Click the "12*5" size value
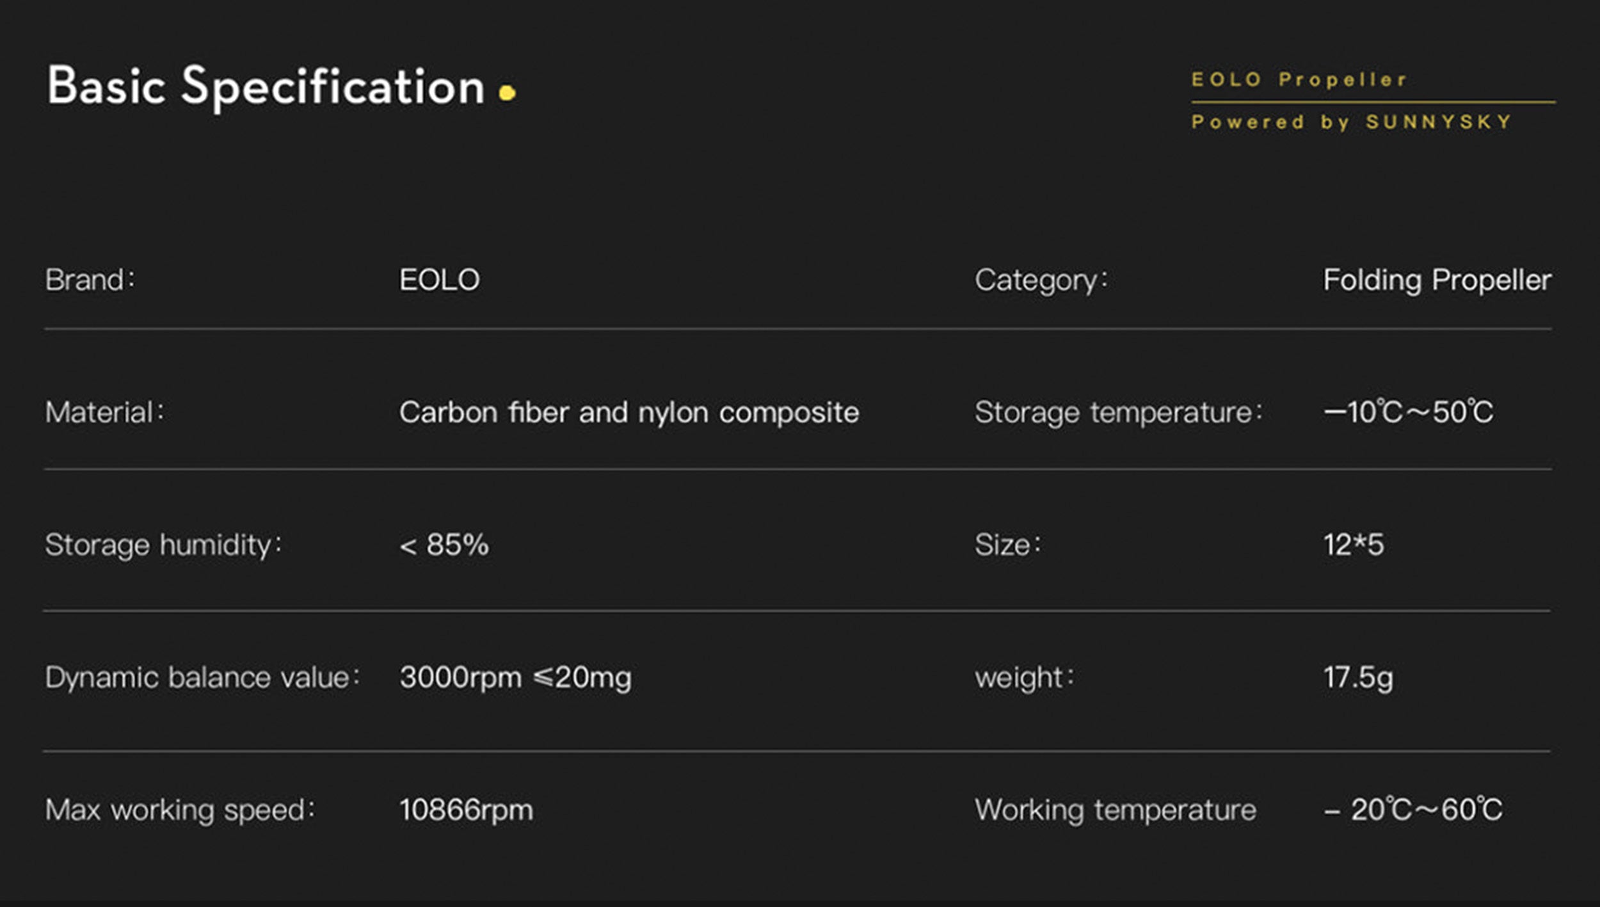The width and height of the screenshot is (1600, 907). [x=1354, y=545]
